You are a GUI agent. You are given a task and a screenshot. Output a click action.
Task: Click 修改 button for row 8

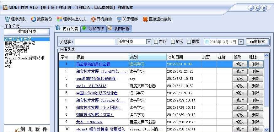240,115
